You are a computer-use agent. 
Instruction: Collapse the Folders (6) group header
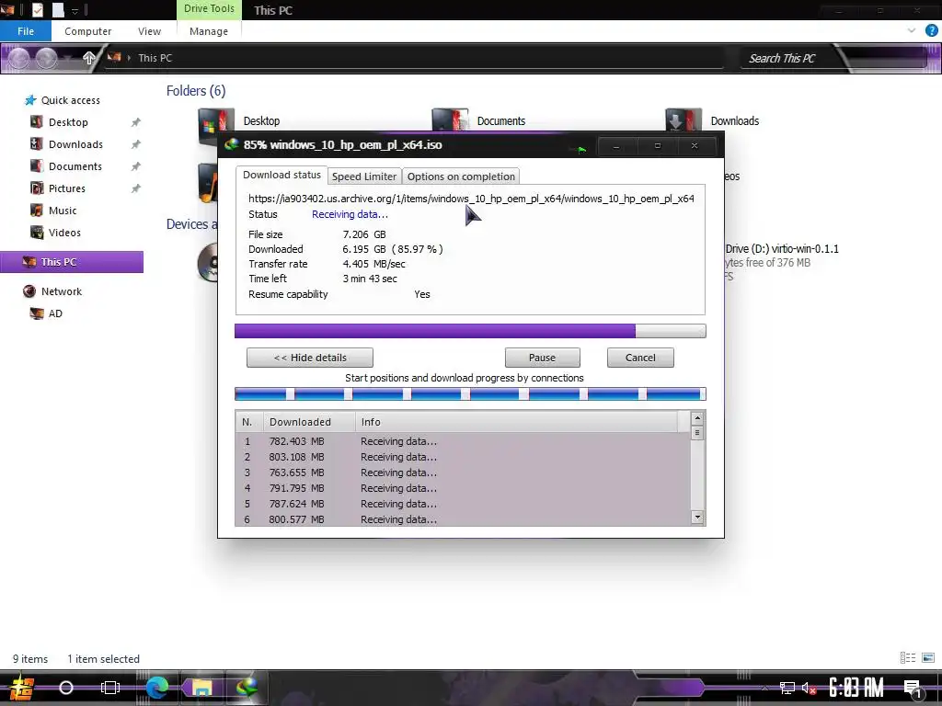(196, 91)
